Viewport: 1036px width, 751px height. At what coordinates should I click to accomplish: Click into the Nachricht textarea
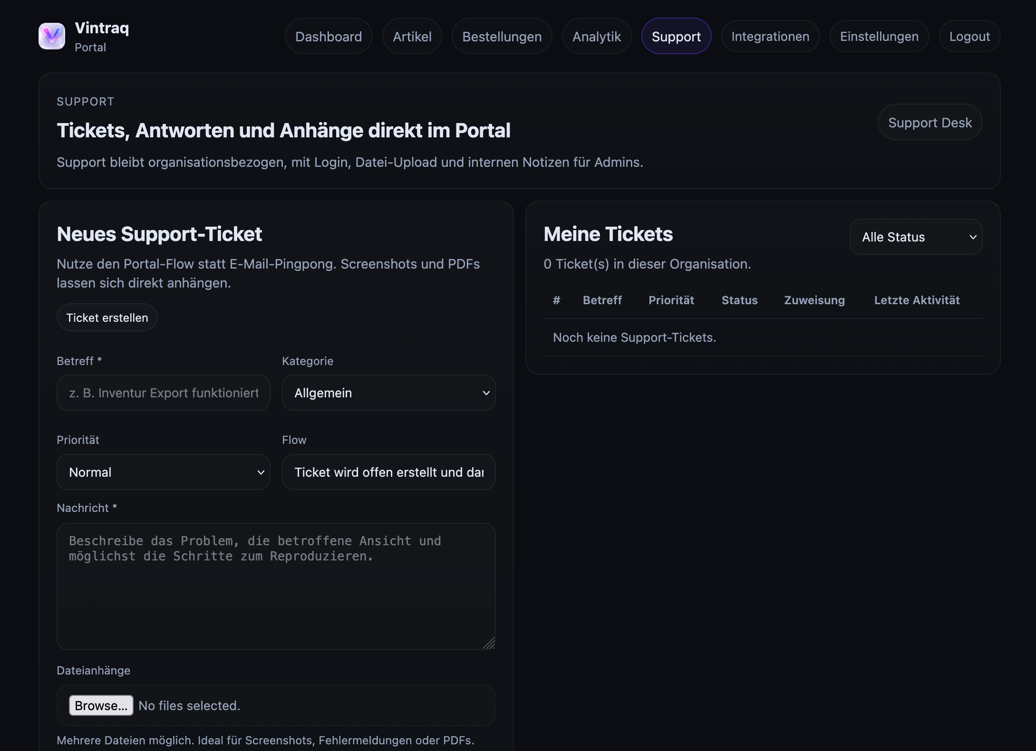pyautogui.click(x=276, y=587)
